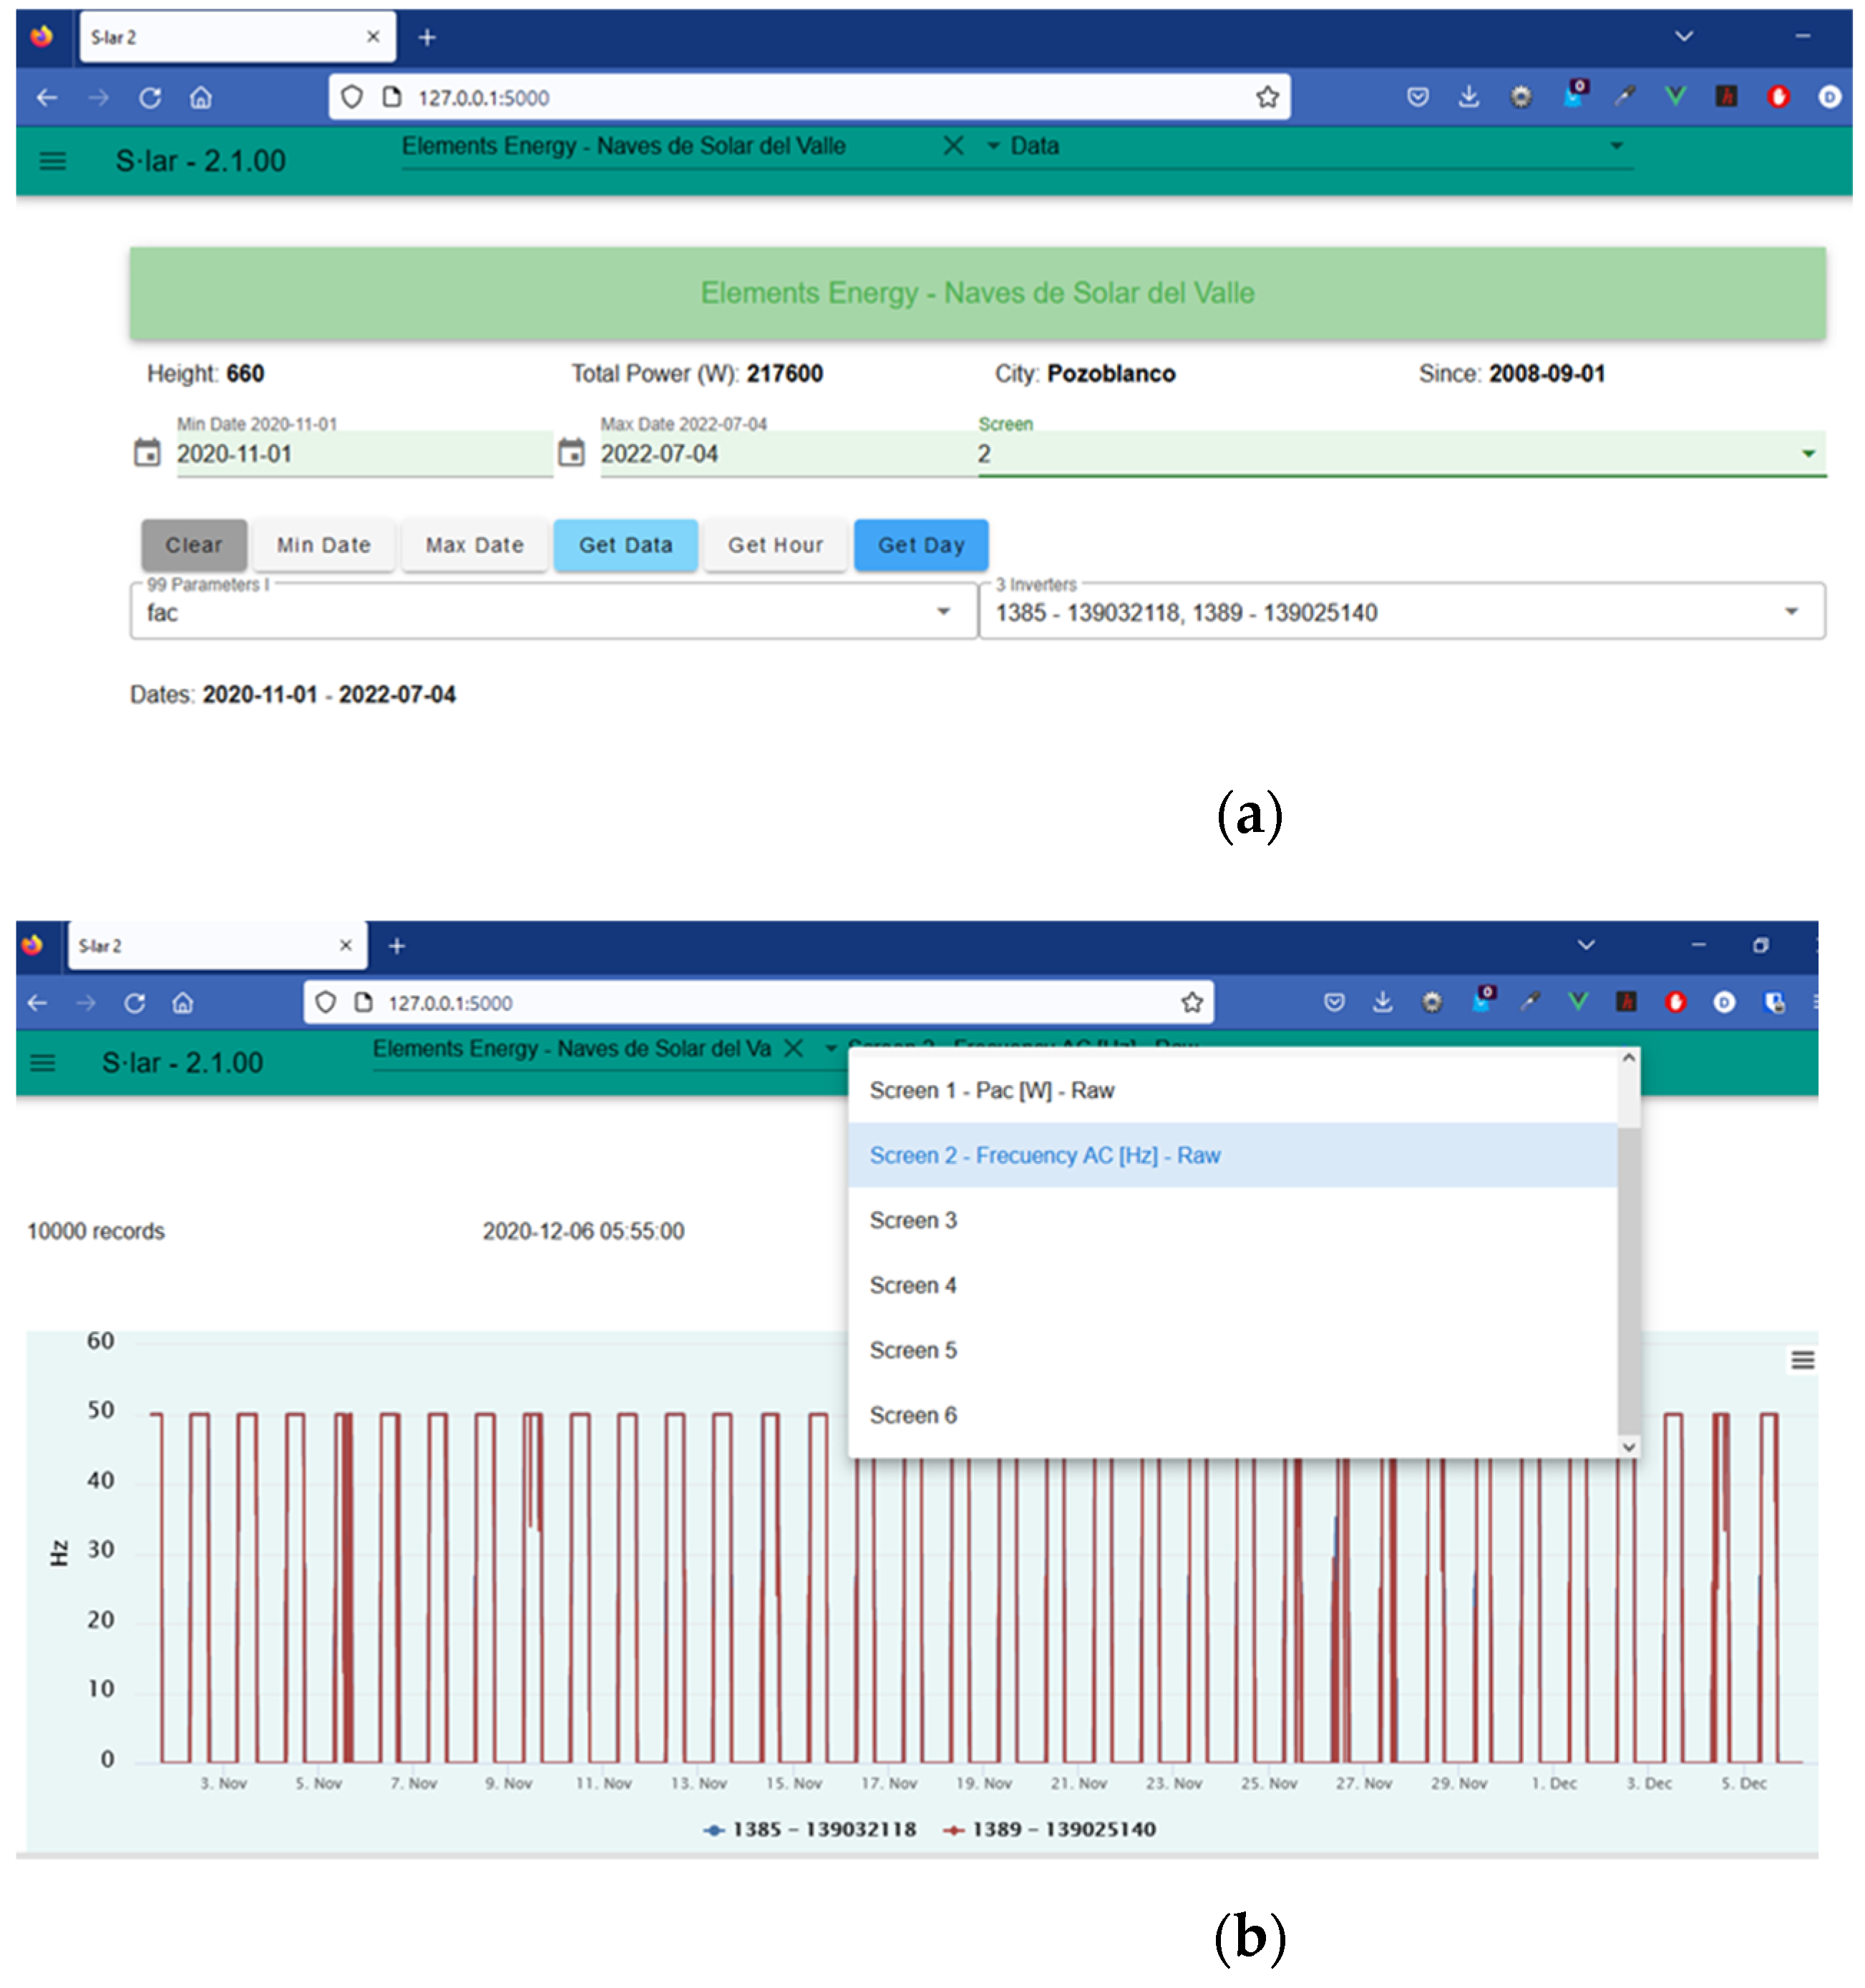Click the Max Date calendar icon
1865x1988 pixels.
click(x=570, y=453)
